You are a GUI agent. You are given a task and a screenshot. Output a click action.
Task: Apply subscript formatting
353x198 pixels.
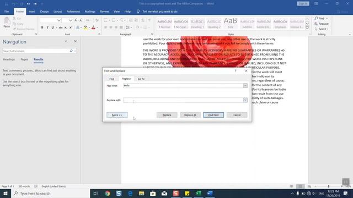point(66,28)
